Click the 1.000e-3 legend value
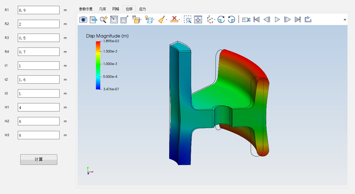355x194 pixels. [110, 64]
